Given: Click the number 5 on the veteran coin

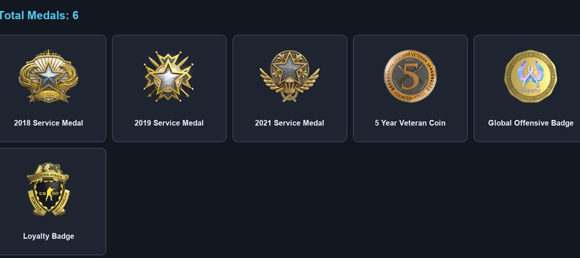Looking at the screenshot, I should (x=409, y=77).
